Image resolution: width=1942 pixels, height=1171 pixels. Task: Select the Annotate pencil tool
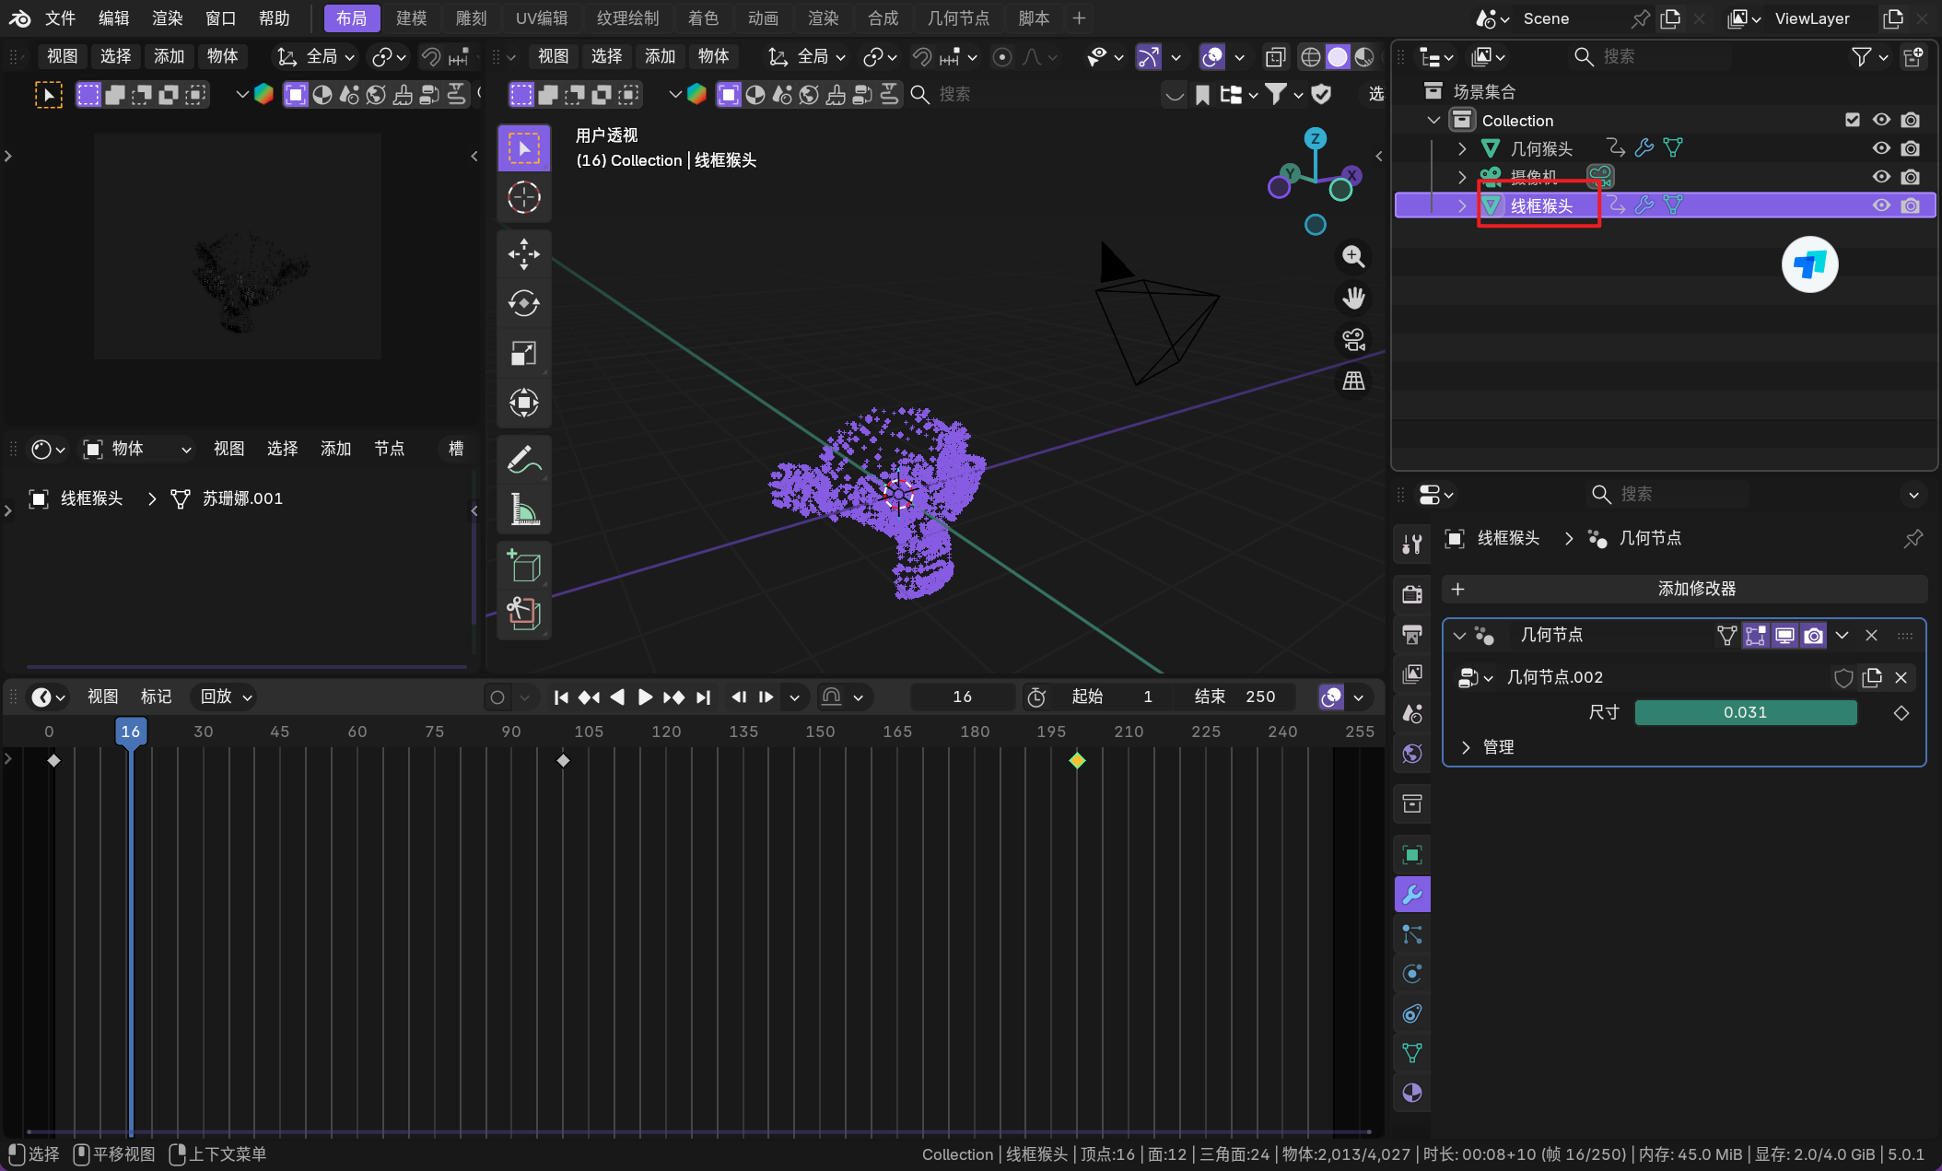(x=523, y=459)
